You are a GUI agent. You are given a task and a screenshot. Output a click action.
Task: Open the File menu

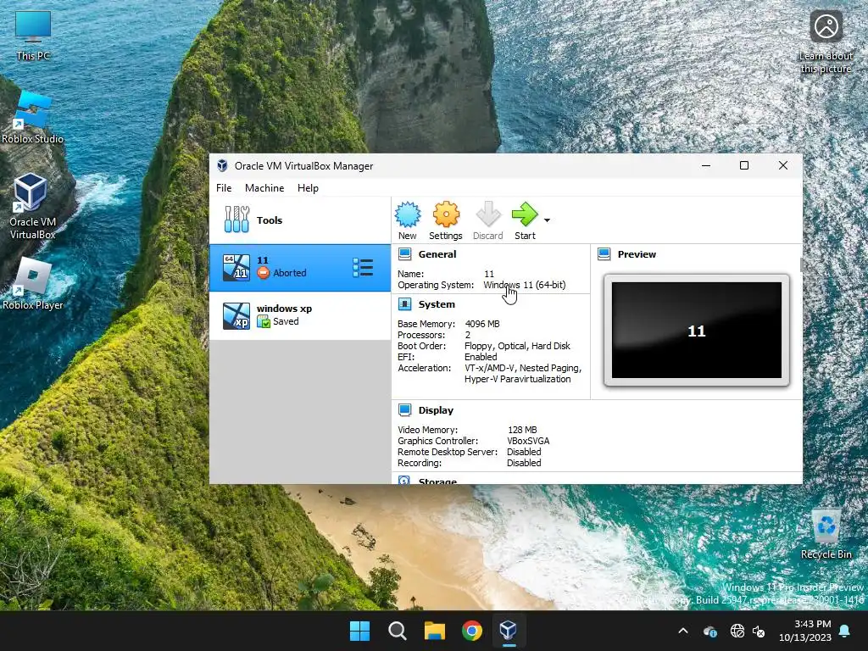click(224, 188)
